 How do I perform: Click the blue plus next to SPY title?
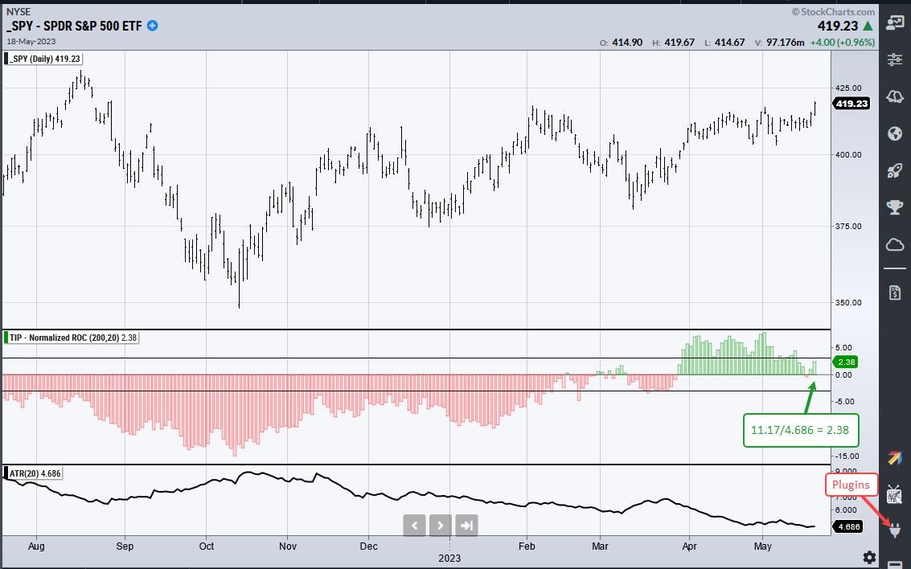coord(152,26)
